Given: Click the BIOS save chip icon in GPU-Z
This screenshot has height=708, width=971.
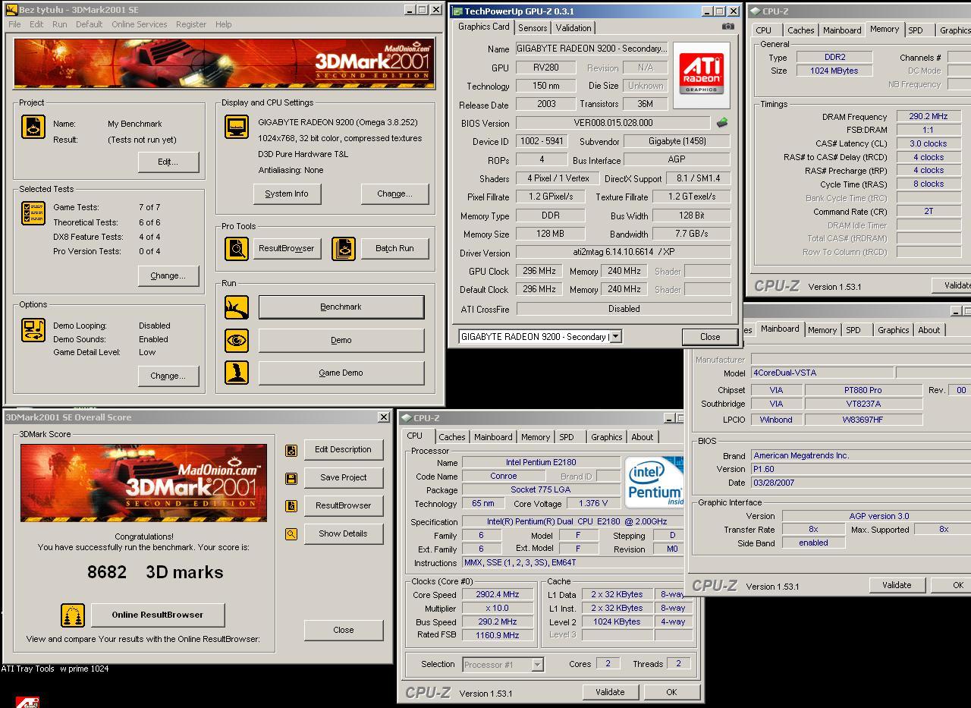Looking at the screenshot, I should (721, 122).
